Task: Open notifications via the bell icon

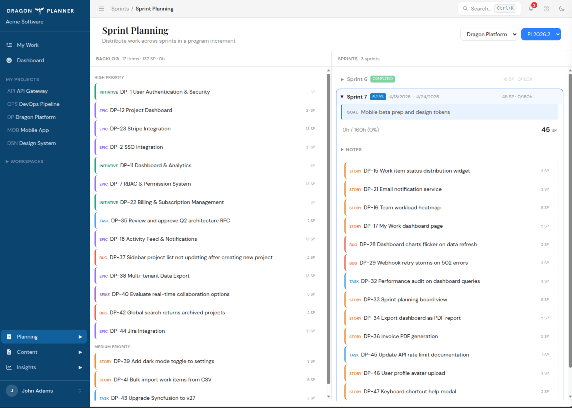Action: pyautogui.click(x=531, y=9)
